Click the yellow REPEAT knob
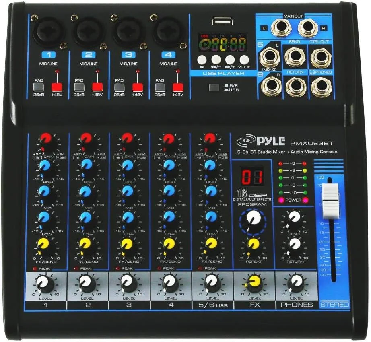This screenshot has width=371, height=342. pos(254,244)
